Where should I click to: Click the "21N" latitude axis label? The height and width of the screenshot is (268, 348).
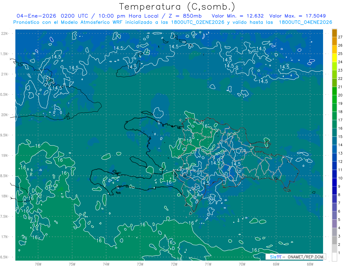[x=5, y=74]
